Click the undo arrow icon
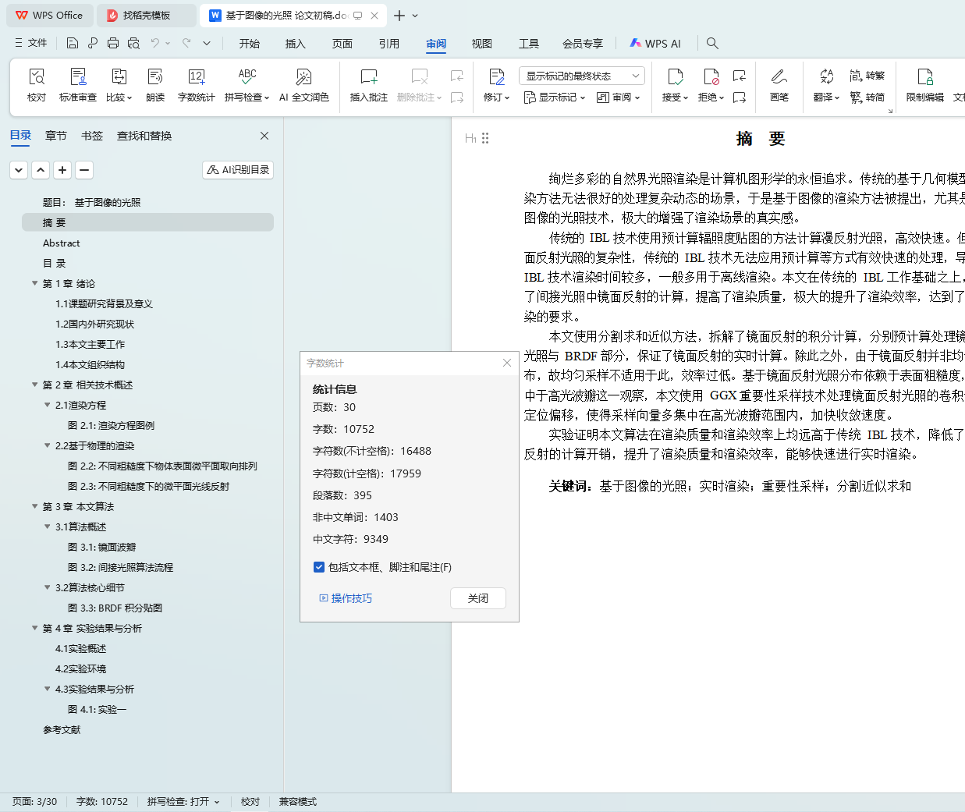The image size is (965, 812). pyautogui.click(x=155, y=43)
